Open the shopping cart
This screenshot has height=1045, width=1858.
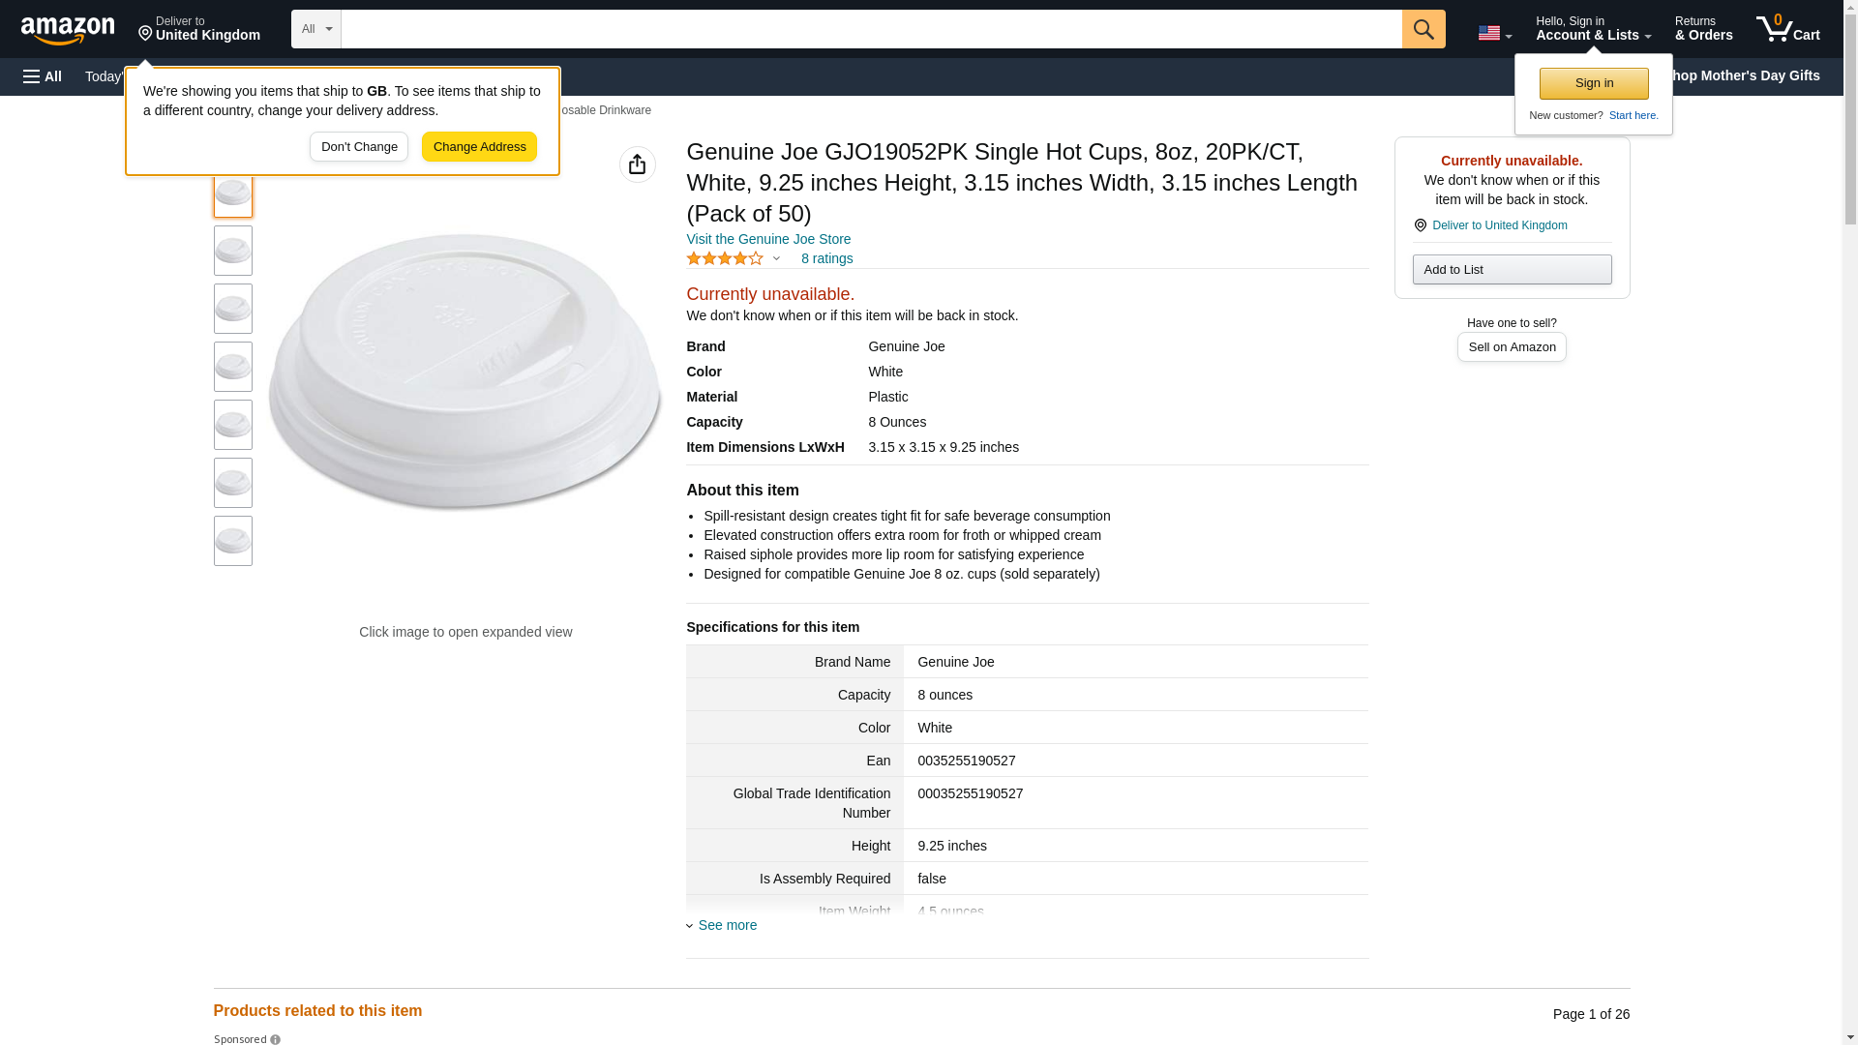pyautogui.click(x=1787, y=29)
